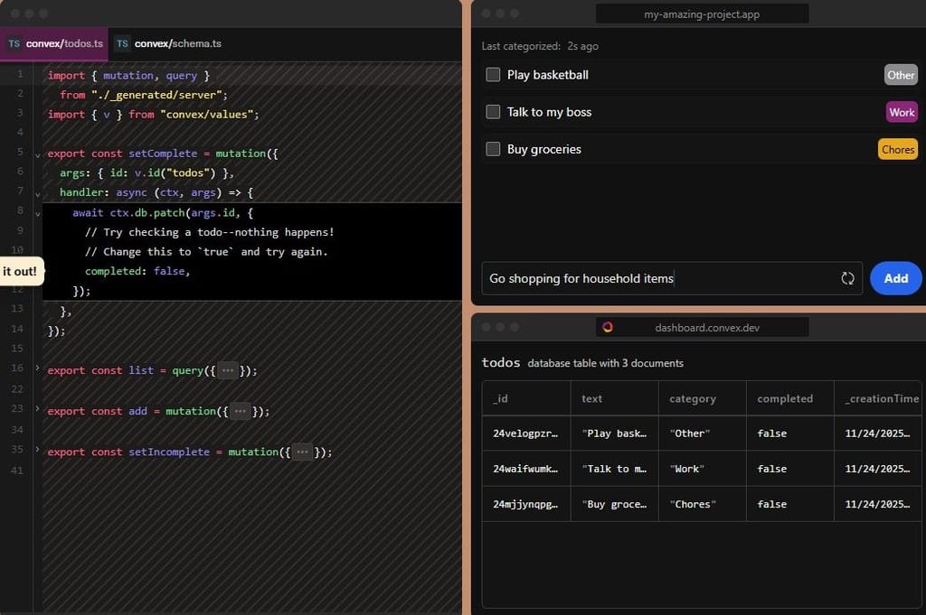This screenshot has width=926, height=615.
Task: Expand the setIncomplete mutation fold arrow
Action: [37, 450]
